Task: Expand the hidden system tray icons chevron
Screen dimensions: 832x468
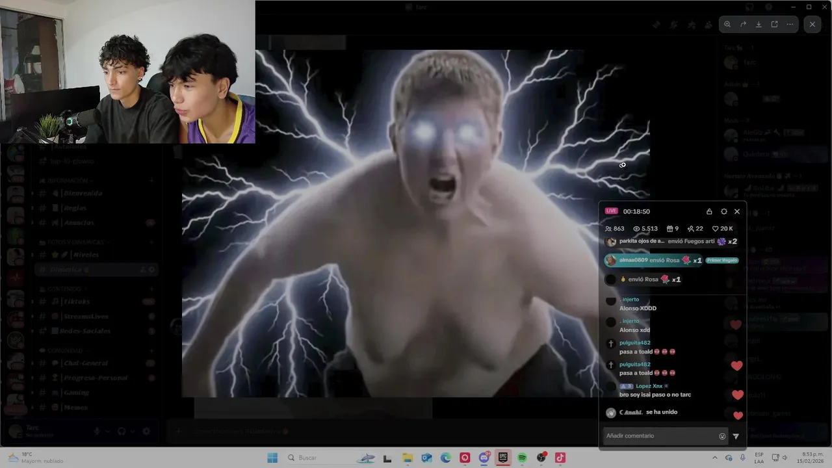Action: (716, 458)
